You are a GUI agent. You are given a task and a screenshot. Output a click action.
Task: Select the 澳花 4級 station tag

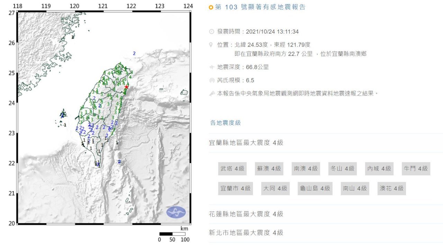391,188
